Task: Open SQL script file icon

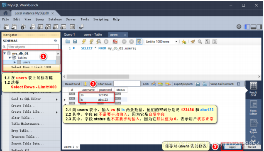Action: pos(14,27)
